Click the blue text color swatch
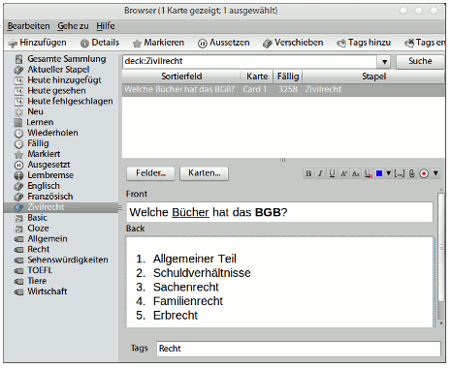The image size is (451, 368). [x=379, y=173]
